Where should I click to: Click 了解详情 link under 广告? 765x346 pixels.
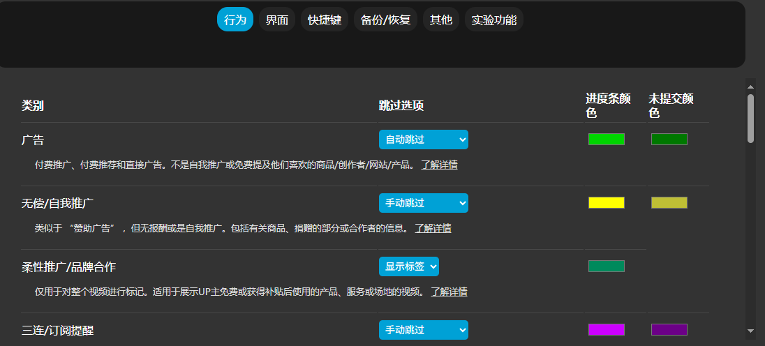click(x=439, y=165)
